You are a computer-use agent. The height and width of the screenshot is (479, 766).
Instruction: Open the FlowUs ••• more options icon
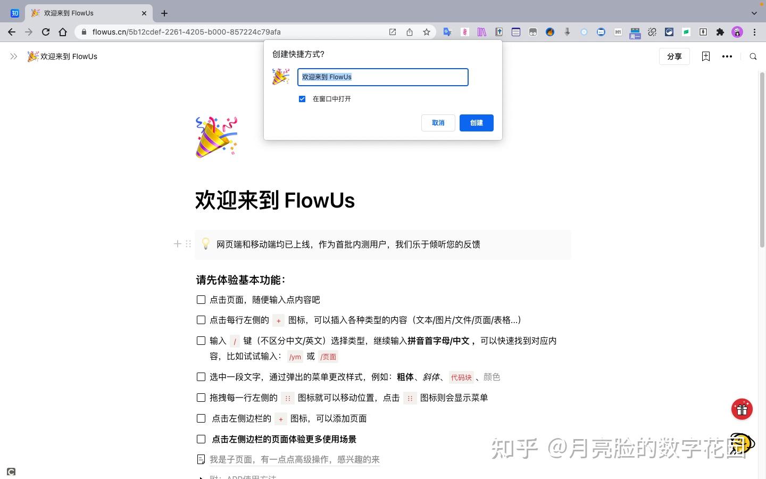727,56
